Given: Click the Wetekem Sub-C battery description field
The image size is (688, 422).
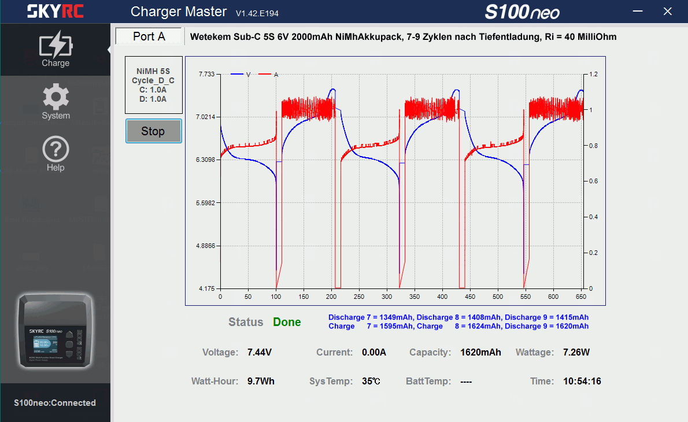Looking at the screenshot, I should click(x=403, y=37).
